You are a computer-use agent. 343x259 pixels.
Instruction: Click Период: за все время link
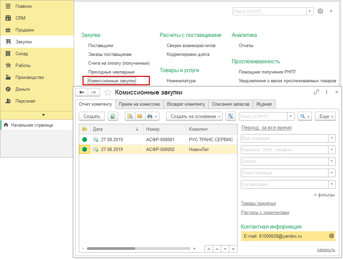(267, 128)
